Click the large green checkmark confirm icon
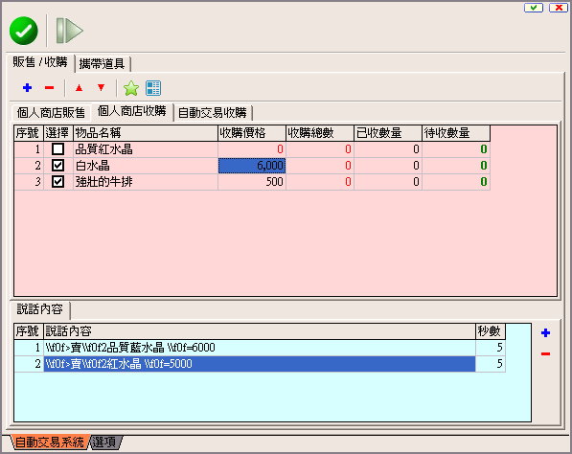 pyautogui.click(x=24, y=31)
